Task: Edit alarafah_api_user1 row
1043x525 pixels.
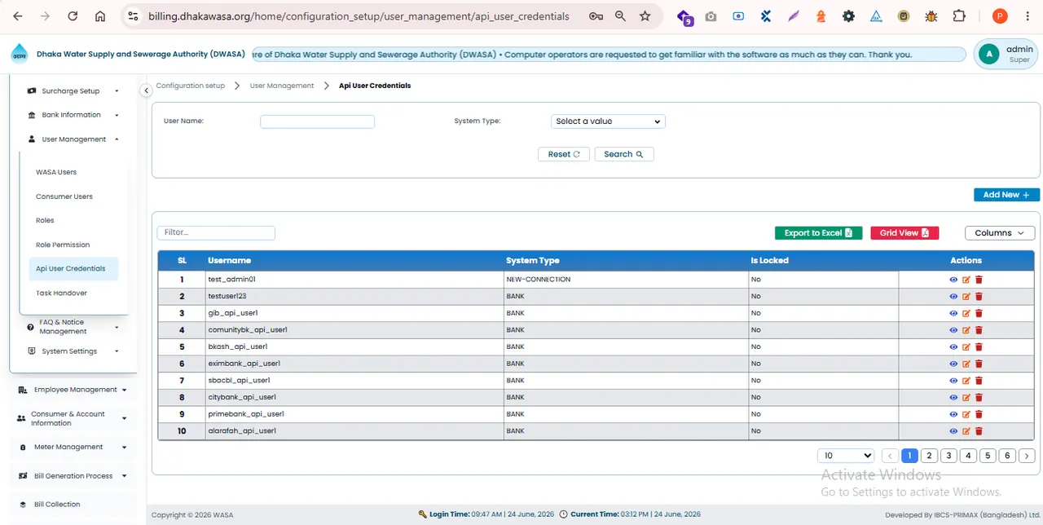Action: coord(966,431)
